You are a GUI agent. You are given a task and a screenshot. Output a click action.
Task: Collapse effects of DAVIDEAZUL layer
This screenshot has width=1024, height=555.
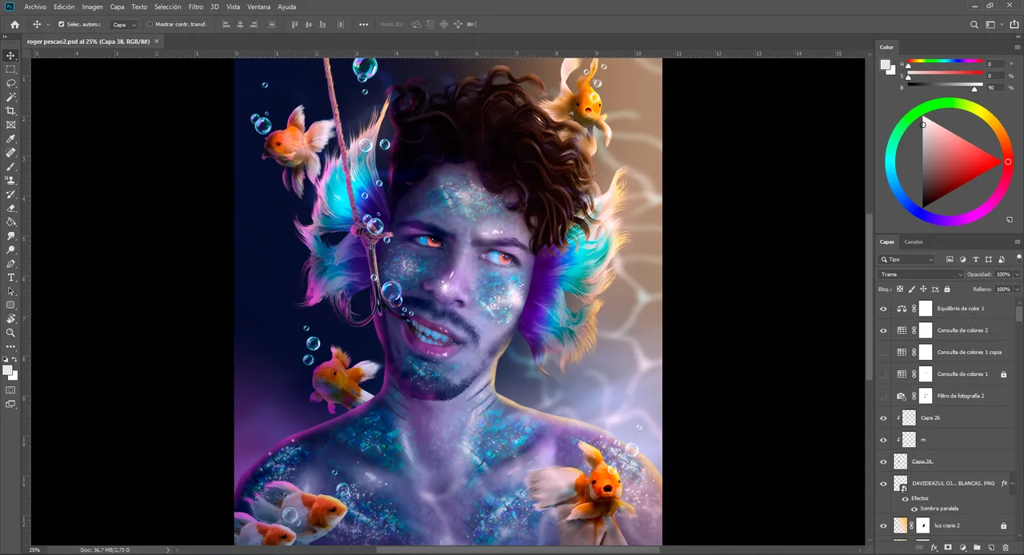coord(1013,483)
